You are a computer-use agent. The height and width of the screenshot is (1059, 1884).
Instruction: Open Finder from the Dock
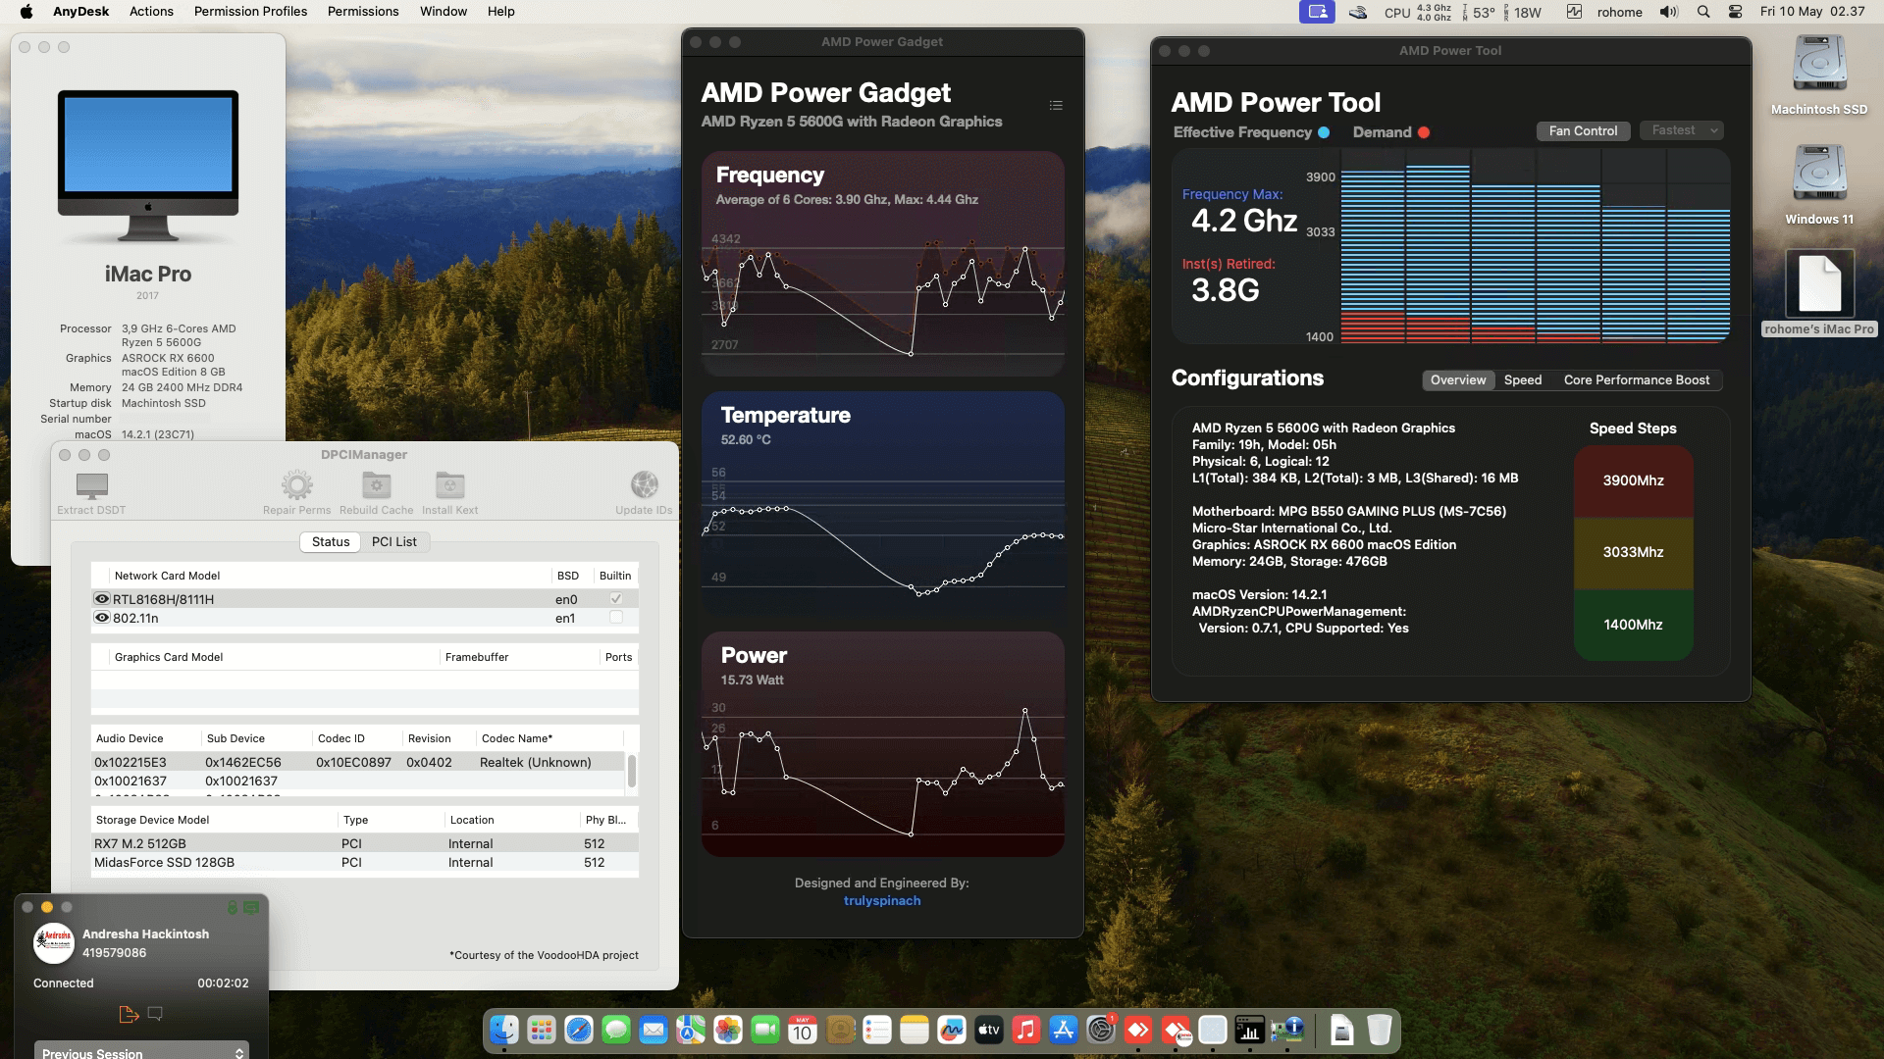coord(504,1031)
